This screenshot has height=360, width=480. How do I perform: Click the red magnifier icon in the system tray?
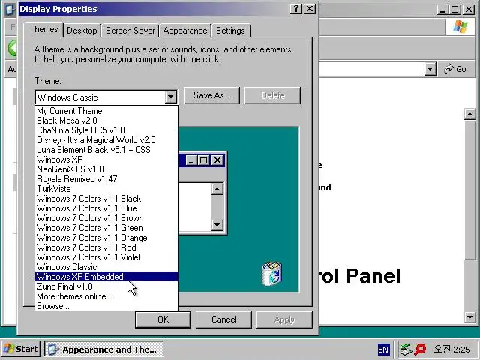pos(420,349)
